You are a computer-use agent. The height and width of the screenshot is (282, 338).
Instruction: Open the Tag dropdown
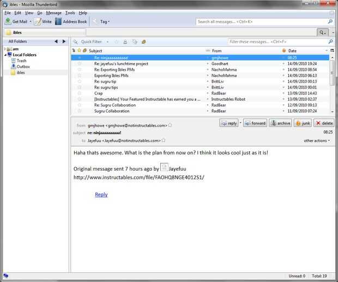(x=105, y=22)
